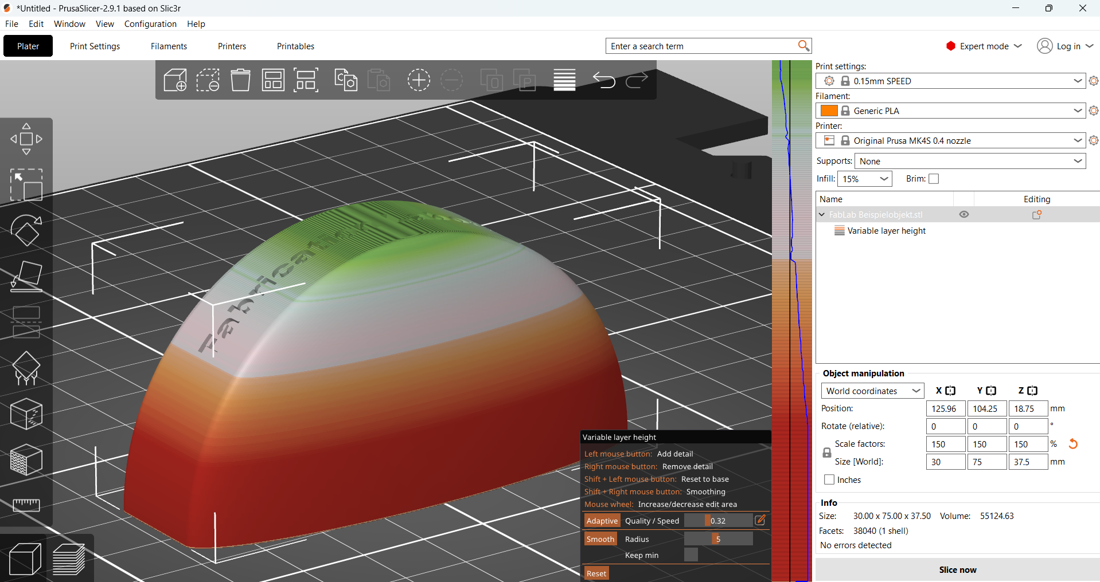Click the Quality / Speed slider
The image size is (1100, 582).
coord(718,521)
